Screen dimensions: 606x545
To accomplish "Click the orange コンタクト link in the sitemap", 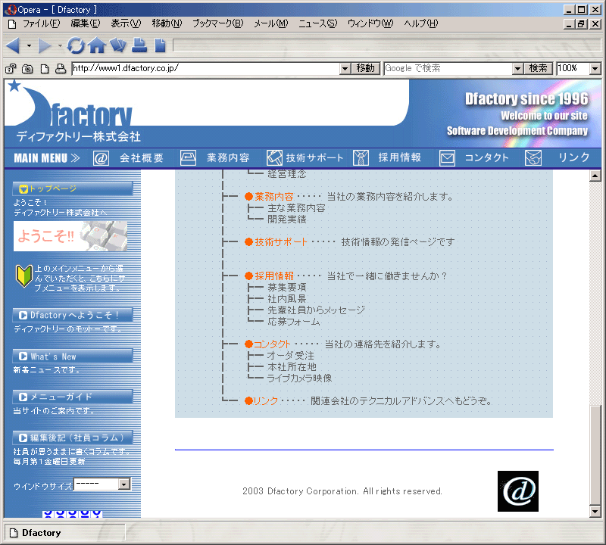I will click(272, 344).
